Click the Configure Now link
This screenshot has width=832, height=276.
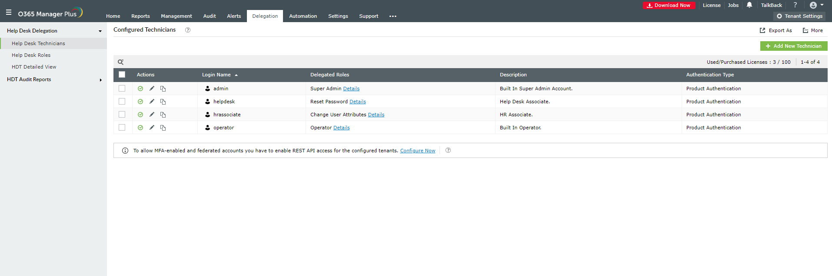coord(417,151)
